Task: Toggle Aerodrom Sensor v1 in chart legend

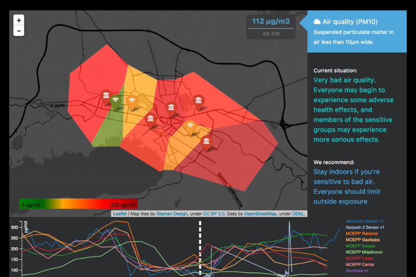Action: pos(365,221)
